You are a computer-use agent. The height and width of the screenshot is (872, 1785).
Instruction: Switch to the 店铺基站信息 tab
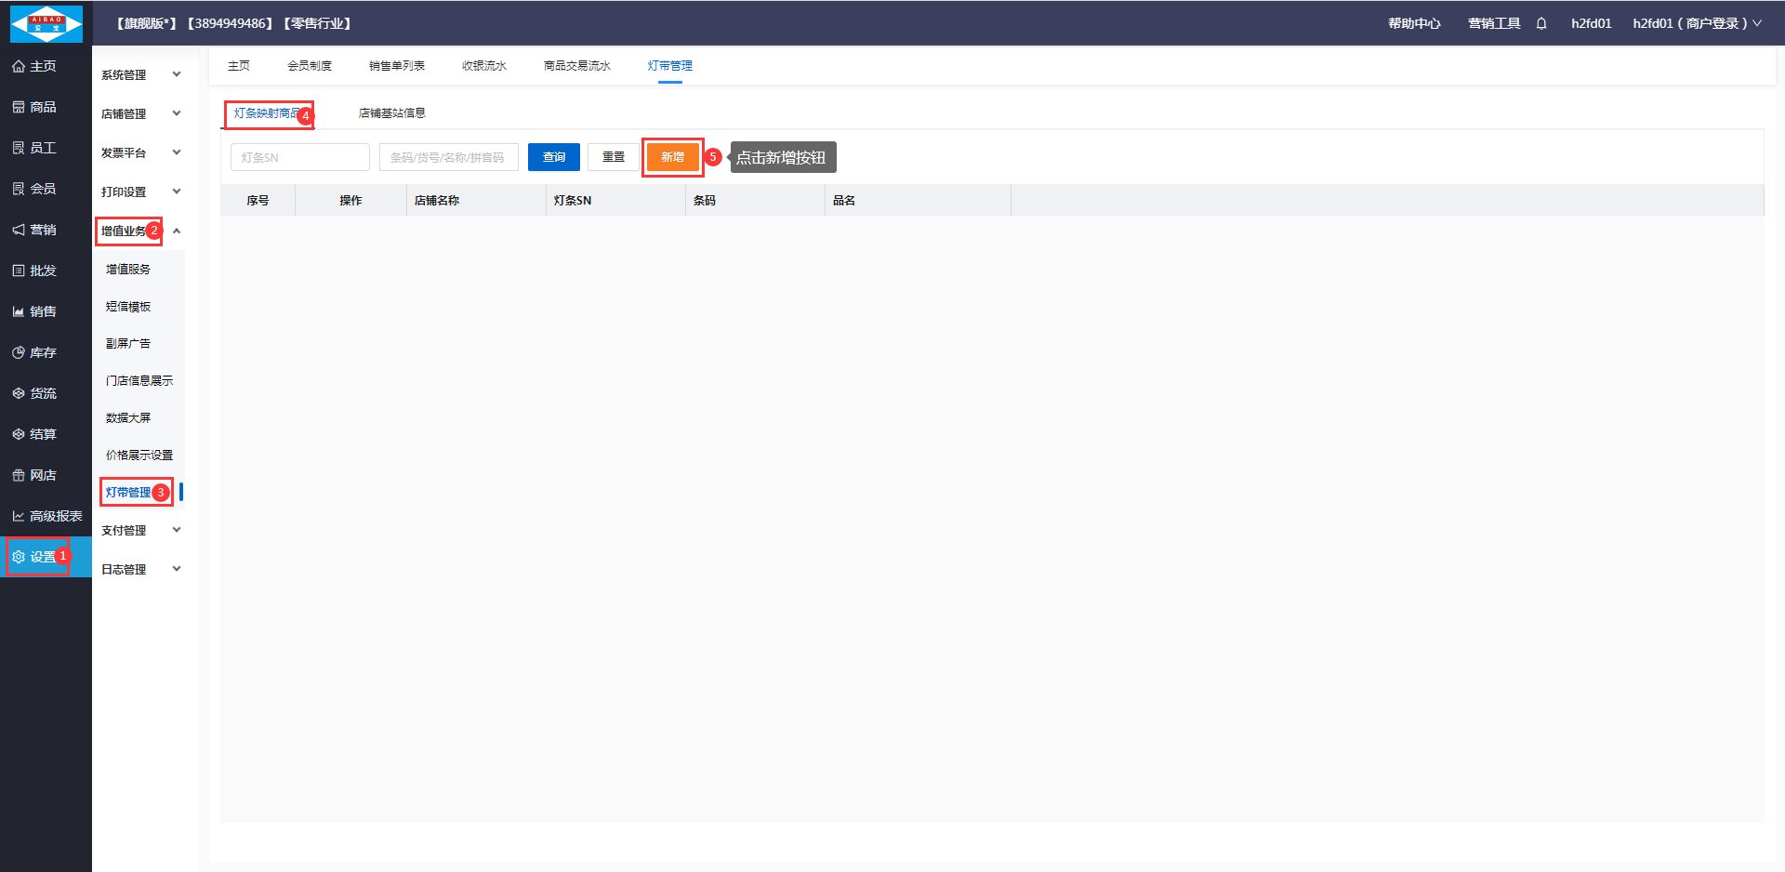coord(391,113)
